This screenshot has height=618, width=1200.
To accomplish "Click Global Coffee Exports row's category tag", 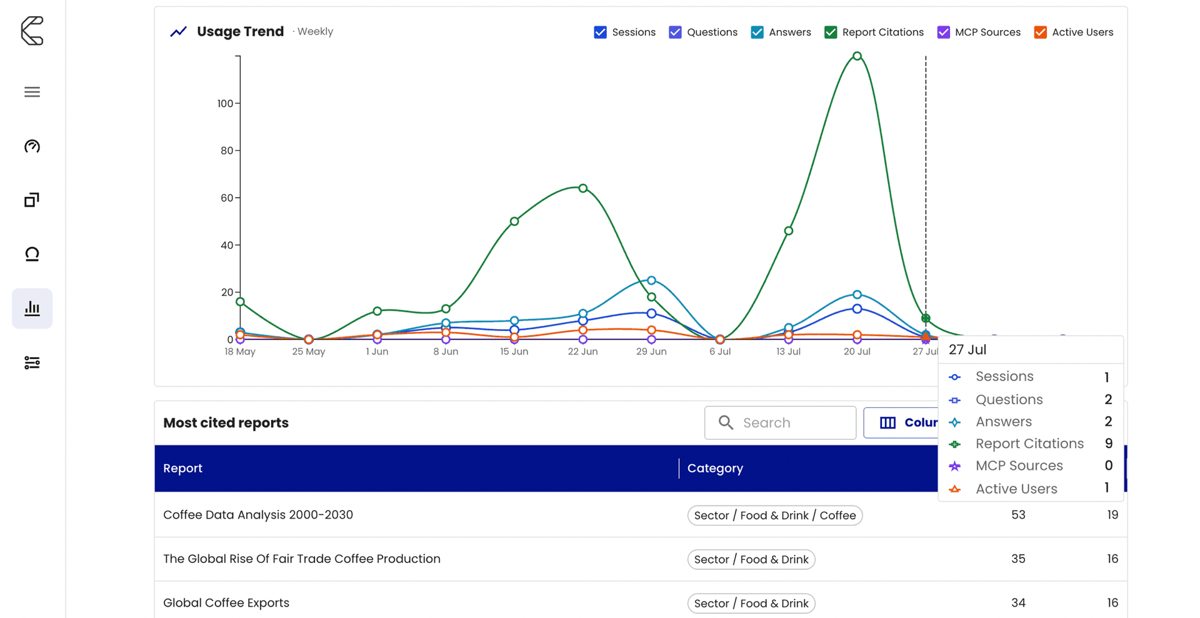I will tap(751, 604).
